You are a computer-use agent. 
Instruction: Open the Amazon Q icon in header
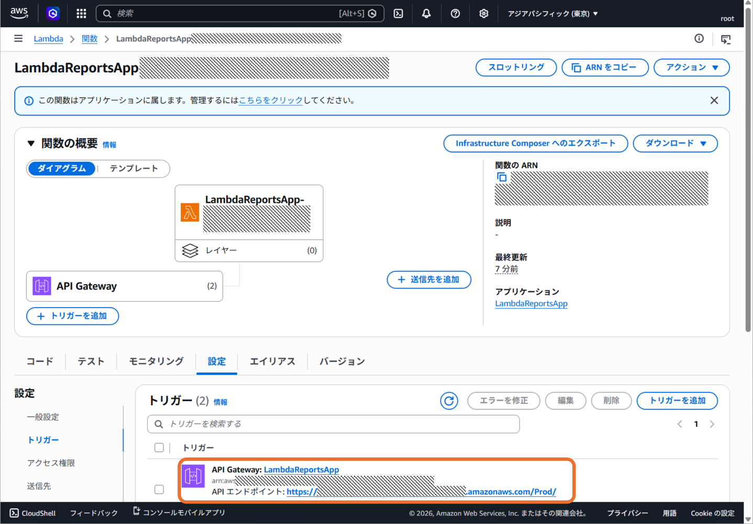[53, 13]
